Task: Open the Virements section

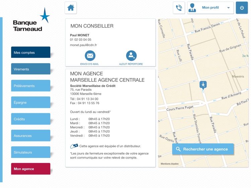Action: (x=30, y=69)
